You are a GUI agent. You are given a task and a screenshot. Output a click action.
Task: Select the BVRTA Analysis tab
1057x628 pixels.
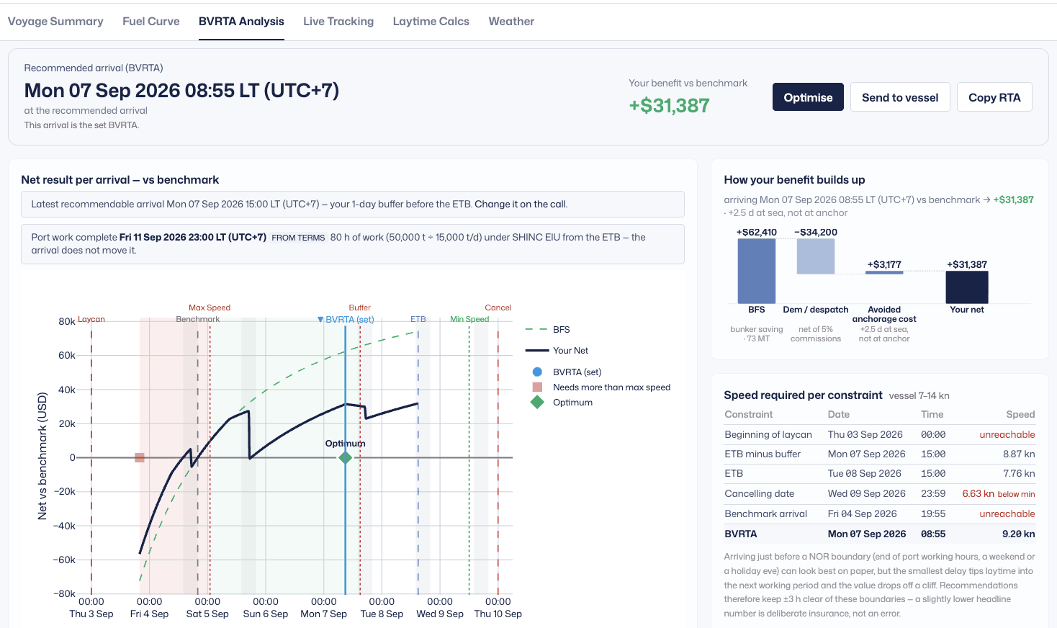(241, 22)
